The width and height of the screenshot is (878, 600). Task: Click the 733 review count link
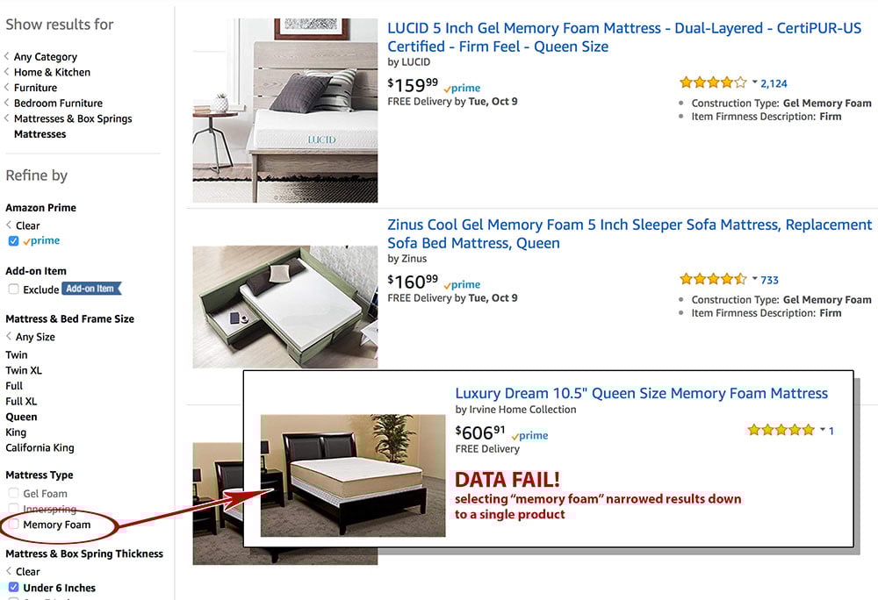769,279
